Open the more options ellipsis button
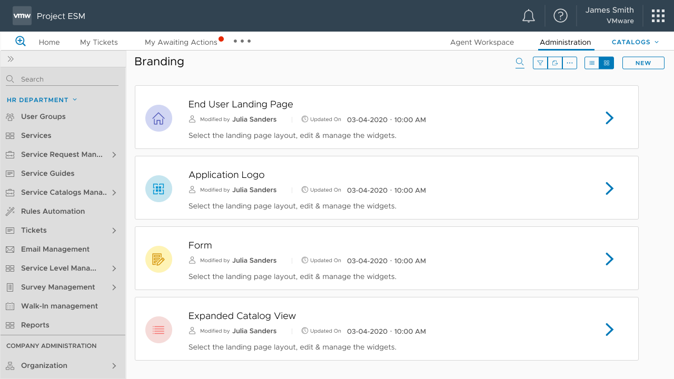Viewport: 674px width, 379px height. point(570,63)
